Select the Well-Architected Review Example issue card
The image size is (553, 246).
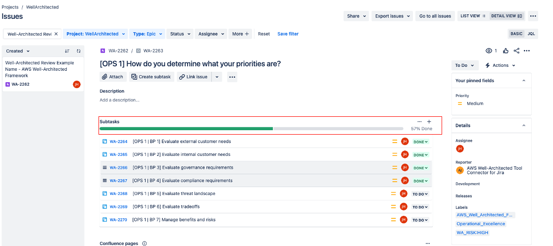pos(43,74)
